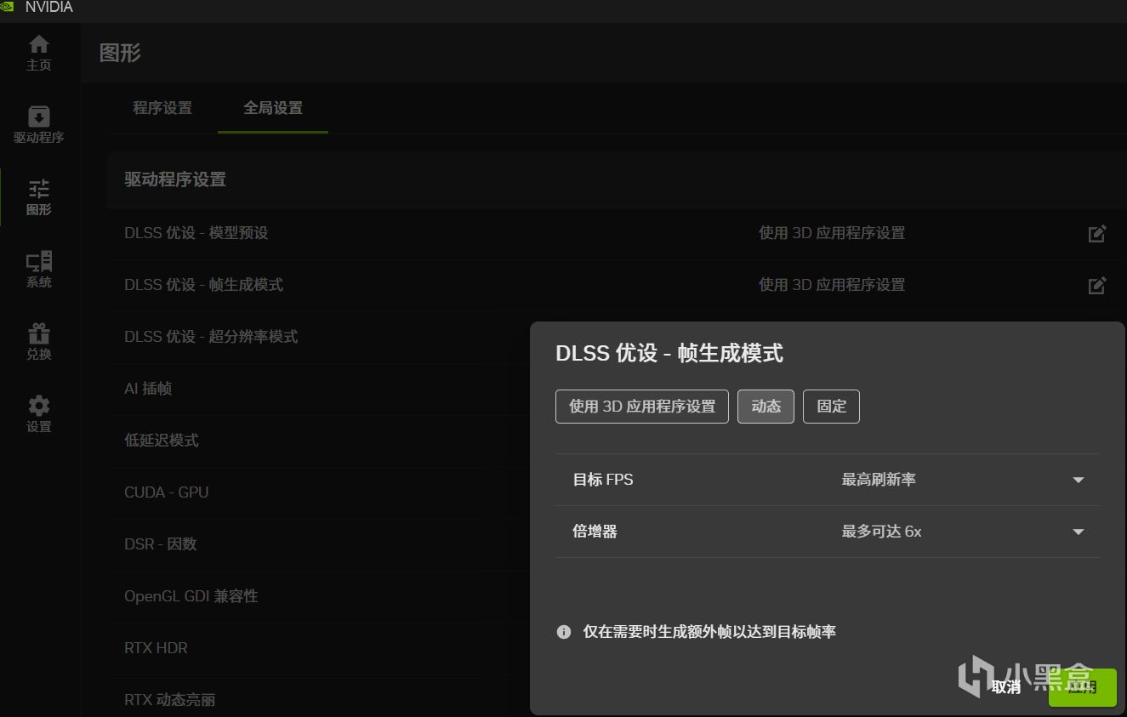Choose 使用 3D 应用程序设置 button in the dialog

pos(642,407)
